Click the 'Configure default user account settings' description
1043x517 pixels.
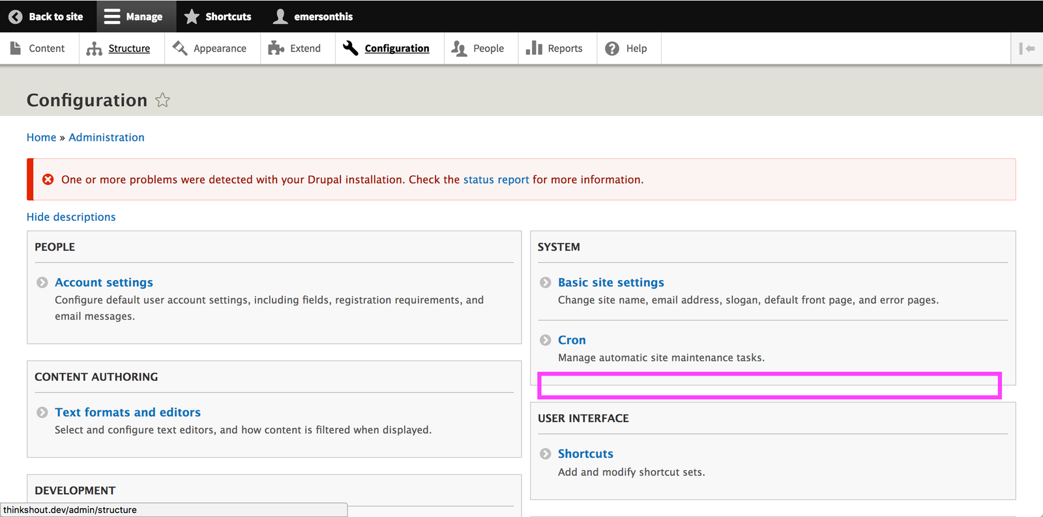click(x=269, y=308)
